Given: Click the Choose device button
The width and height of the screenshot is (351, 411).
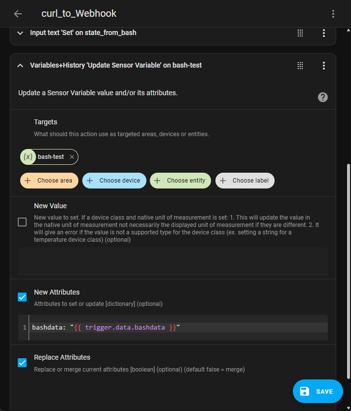Looking at the screenshot, I should pos(114,181).
